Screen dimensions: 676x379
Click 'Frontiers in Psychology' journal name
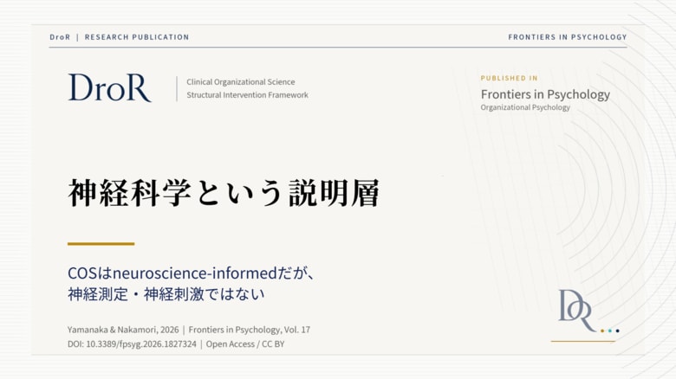click(545, 94)
